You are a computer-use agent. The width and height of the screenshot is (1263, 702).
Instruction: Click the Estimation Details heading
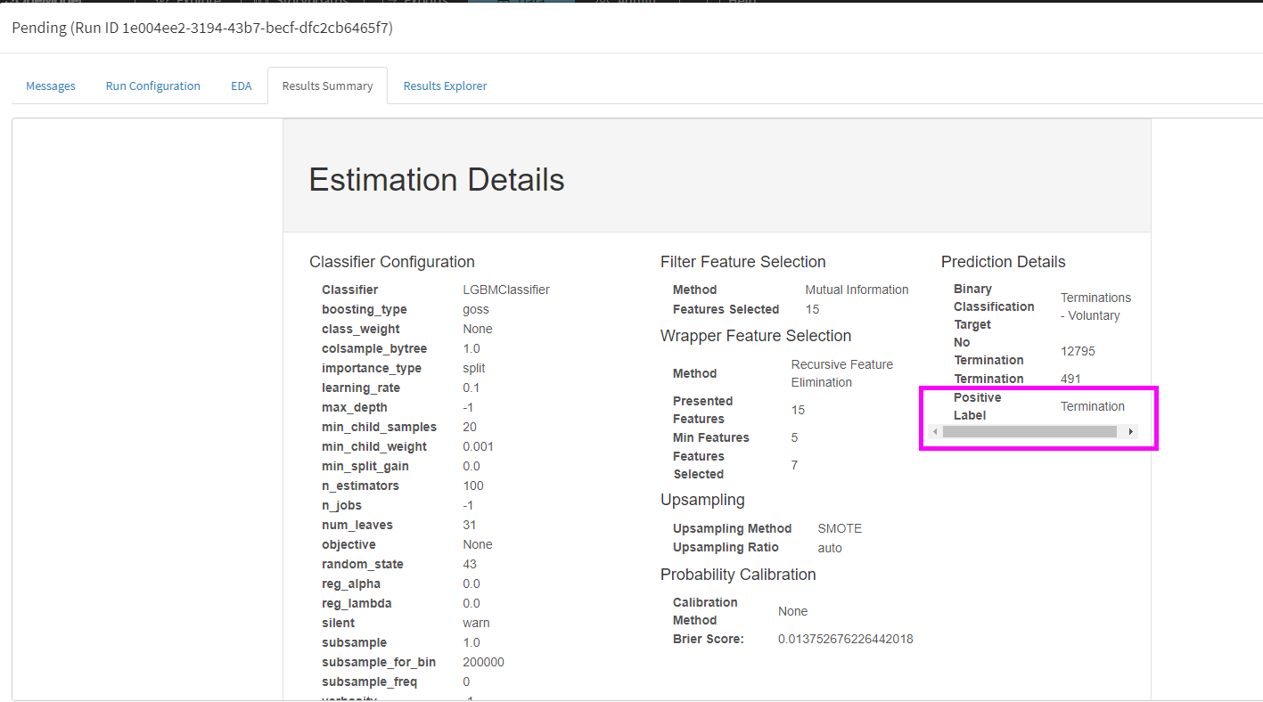pyautogui.click(x=436, y=180)
